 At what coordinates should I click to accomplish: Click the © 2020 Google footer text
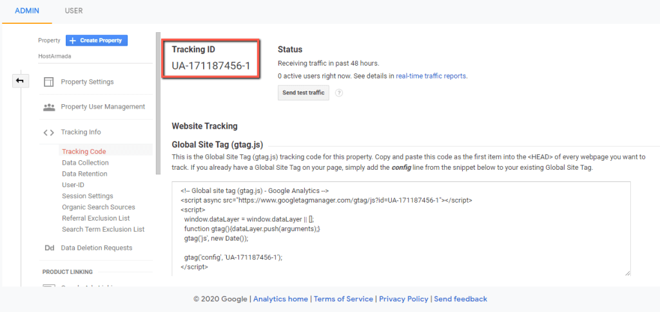(220, 299)
